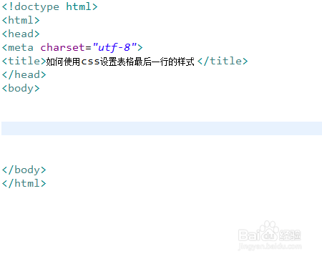Viewport: 322px width, 259px height.
Task: Click the highlighted empty current line
Action: click(x=162, y=128)
